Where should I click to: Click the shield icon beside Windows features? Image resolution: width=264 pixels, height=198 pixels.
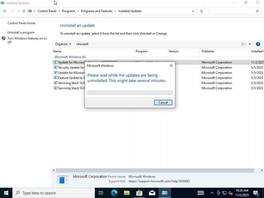tap(4, 38)
